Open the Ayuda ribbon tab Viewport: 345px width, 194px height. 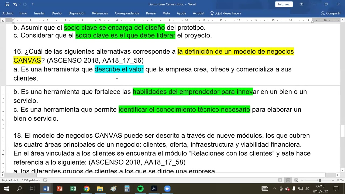[181, 13]
